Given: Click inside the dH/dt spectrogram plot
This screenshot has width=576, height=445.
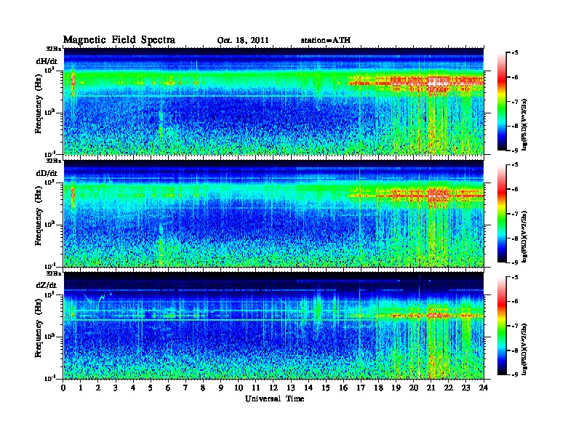Looking at the screenshot, I should [273, 101].
